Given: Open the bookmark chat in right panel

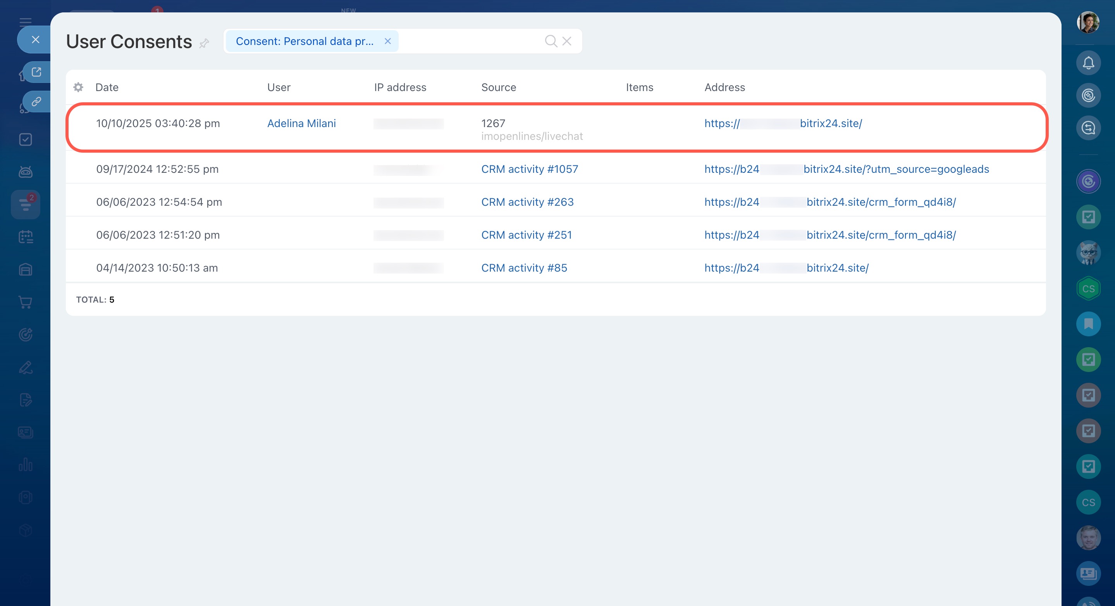Looking at the screenshot, I should (x=1088, y=324).
